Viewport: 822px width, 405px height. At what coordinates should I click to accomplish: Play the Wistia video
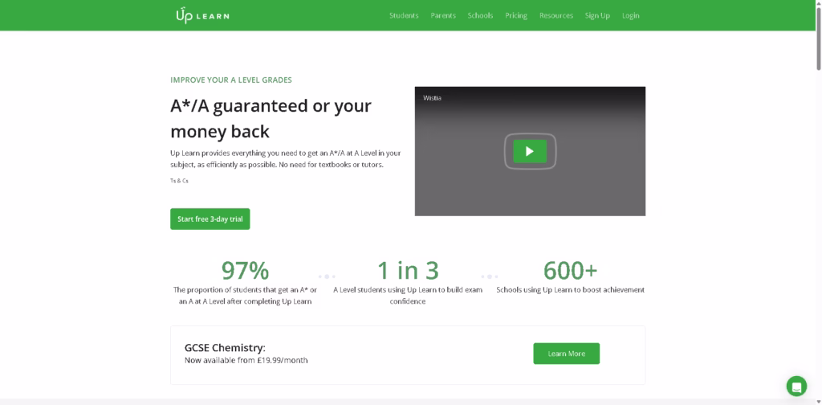(530, 151)
